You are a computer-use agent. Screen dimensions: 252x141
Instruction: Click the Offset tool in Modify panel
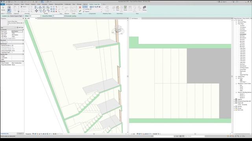[x=40, y=7]
